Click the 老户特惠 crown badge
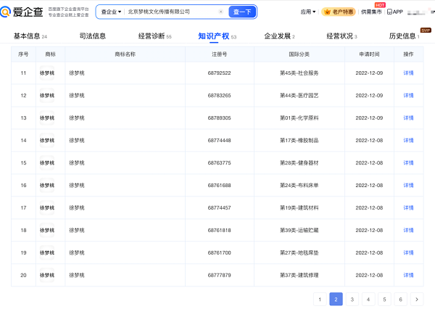Screen dimensions: 435x309 pyautogui.click(x=338, y=12)
